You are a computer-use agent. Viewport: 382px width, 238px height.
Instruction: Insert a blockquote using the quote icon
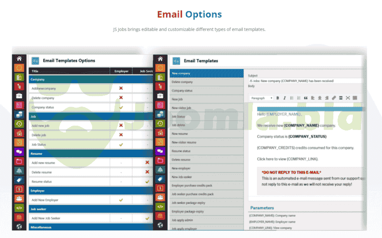tap(306, 98)
